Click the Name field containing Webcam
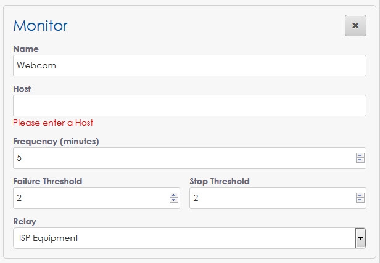 189,66
